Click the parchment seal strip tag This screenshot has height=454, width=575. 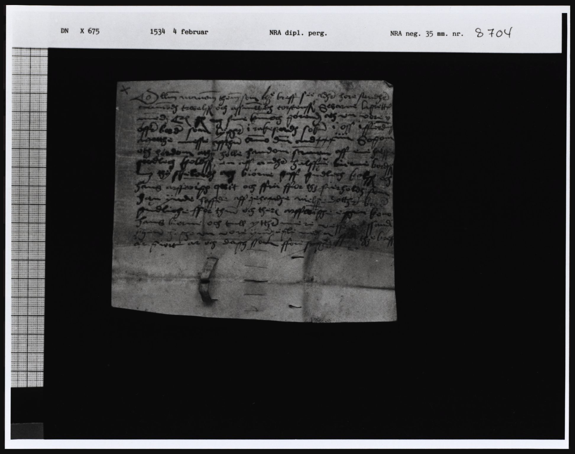208,279
